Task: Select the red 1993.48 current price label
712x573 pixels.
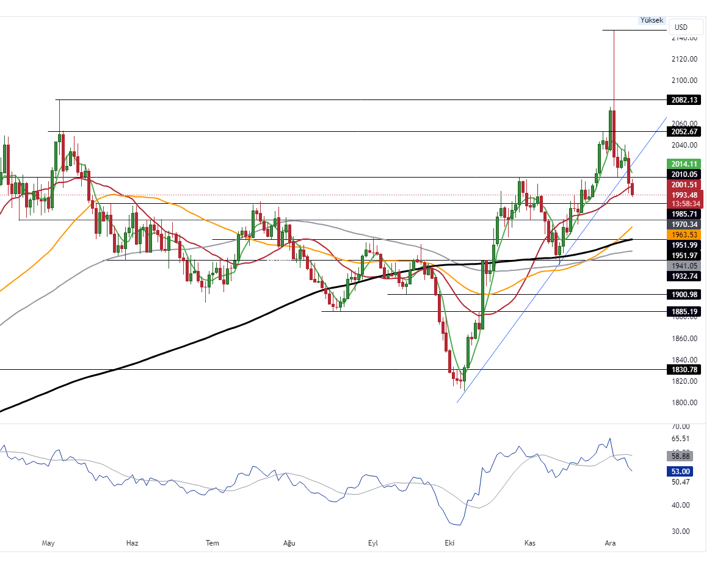Action: (x=684, y=195)
